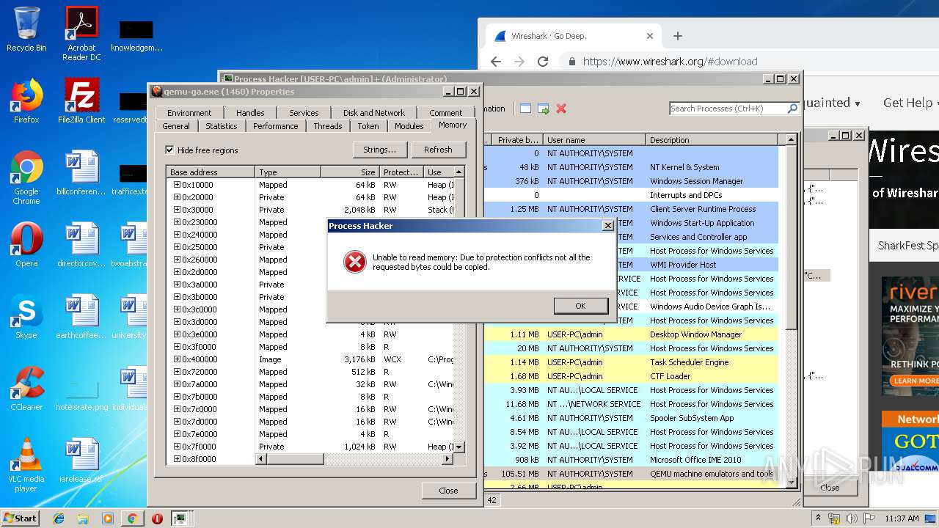Sort Process Hacker list by User name

point(595,140)
